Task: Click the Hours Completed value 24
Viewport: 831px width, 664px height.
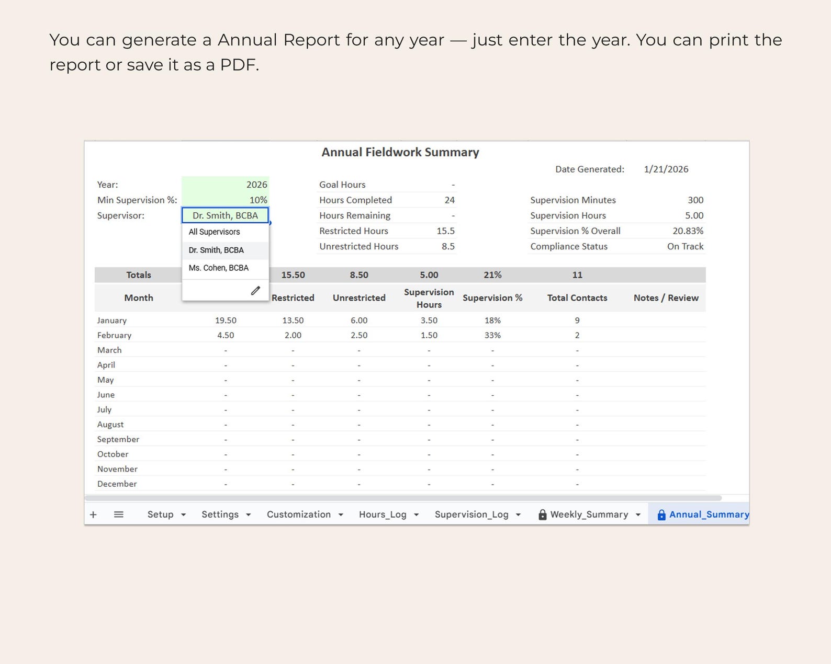Action: 450,200
